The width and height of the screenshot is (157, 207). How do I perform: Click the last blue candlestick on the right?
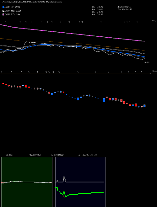point(144,106)
